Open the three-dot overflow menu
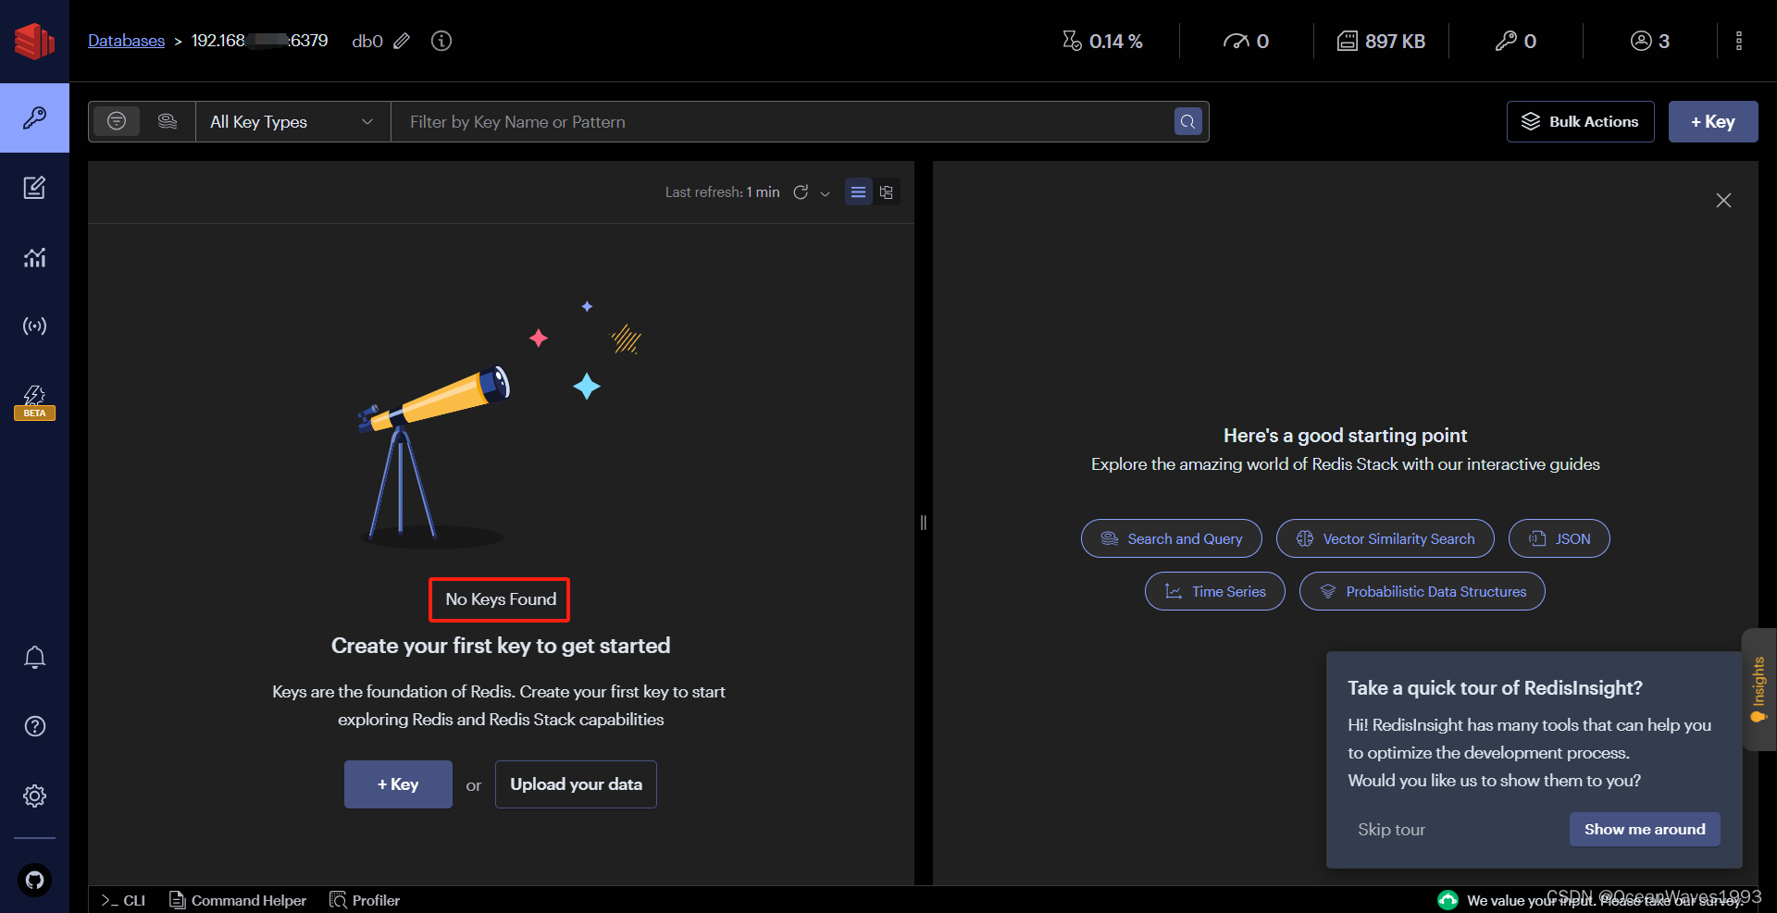 (1738, 41)
